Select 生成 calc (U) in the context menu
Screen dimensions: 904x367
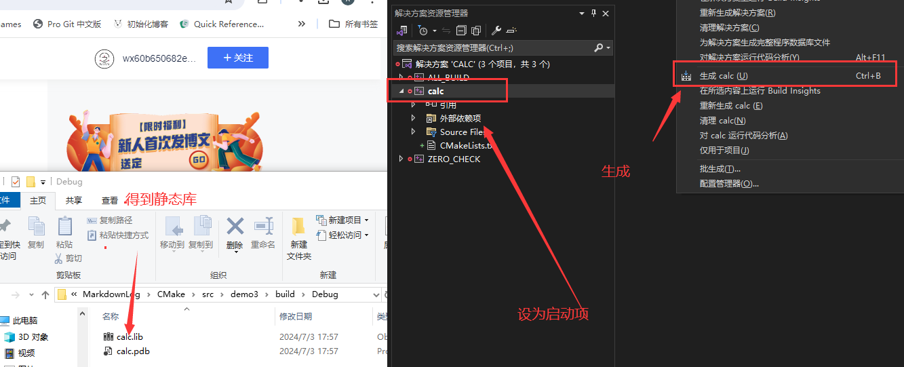coord(723,76)
